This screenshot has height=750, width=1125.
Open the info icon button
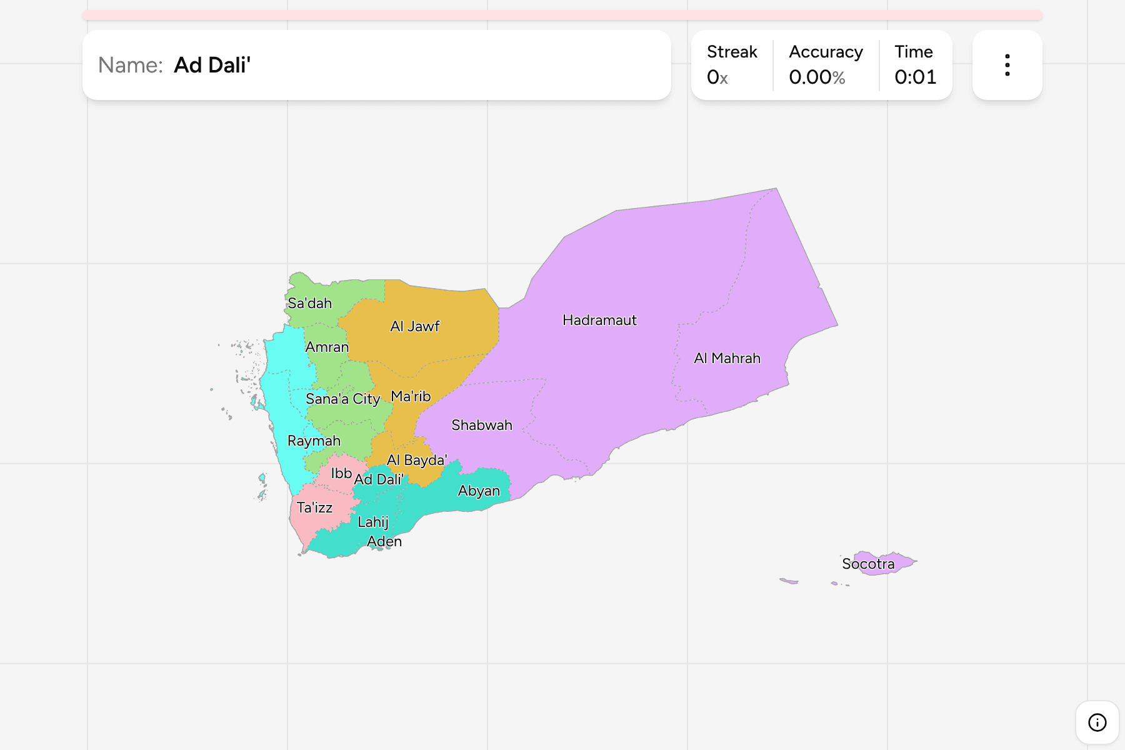[1097, 722]
